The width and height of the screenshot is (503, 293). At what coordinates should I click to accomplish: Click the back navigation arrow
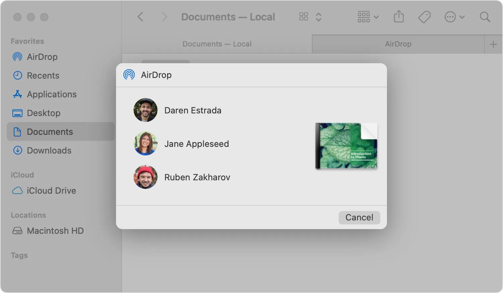[140, 16]
